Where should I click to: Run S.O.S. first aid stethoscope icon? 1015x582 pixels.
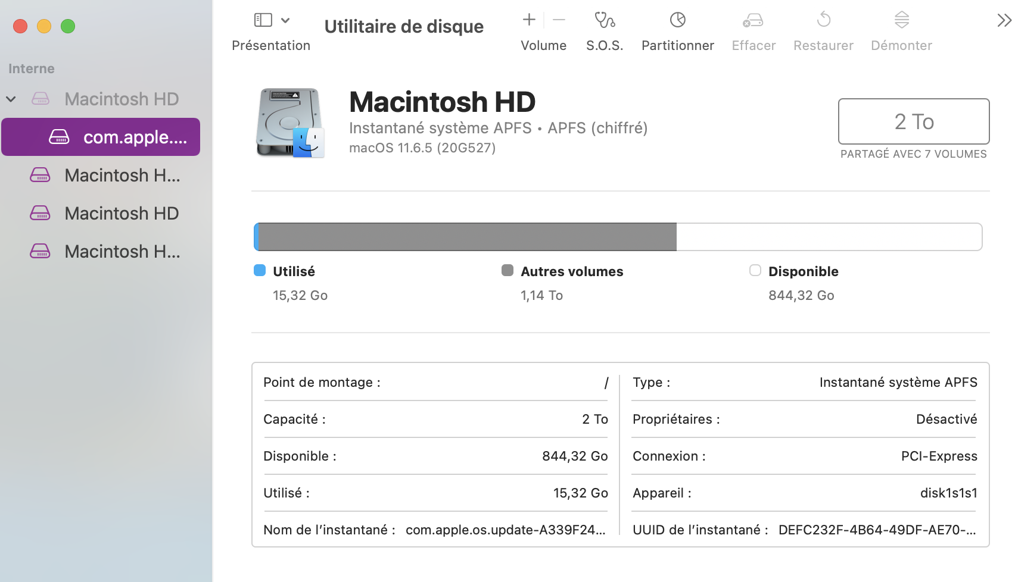click(x=605, y=20)
